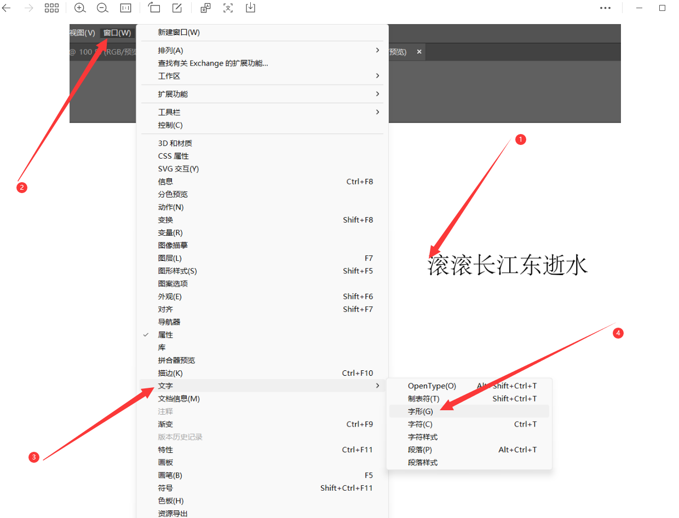Show actual size with the 1:1 icon
679x518 pixels.
(x=126, y=8)
